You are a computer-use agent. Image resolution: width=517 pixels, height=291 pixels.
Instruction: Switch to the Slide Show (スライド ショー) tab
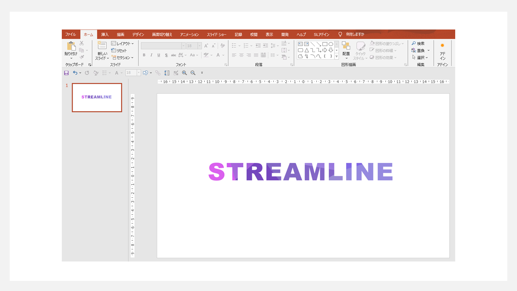(x=216, y=34)
